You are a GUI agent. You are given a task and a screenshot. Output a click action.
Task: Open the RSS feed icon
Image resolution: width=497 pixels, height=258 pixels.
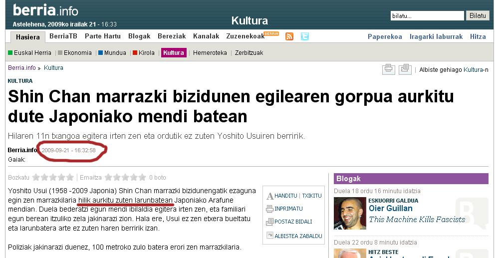pos(289,36)
